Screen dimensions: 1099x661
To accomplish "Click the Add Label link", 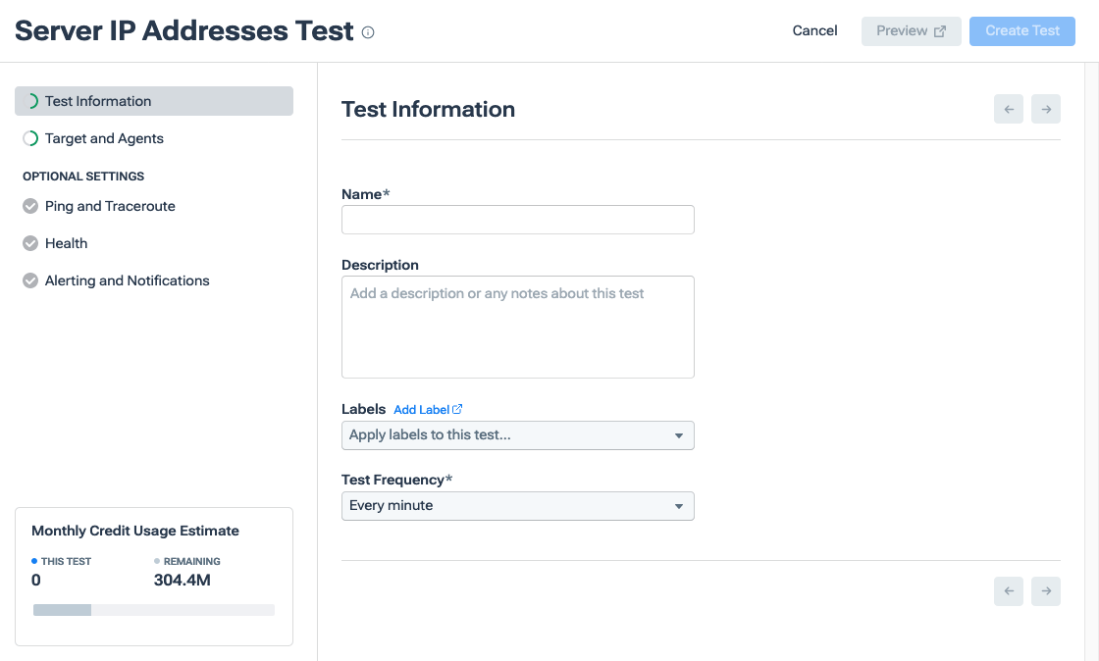I will click(x=420, y=409).
